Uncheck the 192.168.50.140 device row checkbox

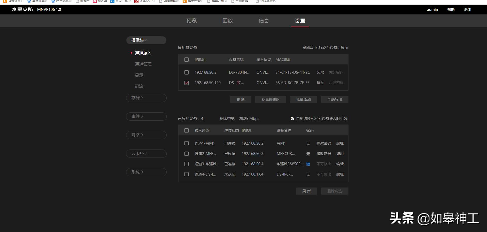[187, 83]
